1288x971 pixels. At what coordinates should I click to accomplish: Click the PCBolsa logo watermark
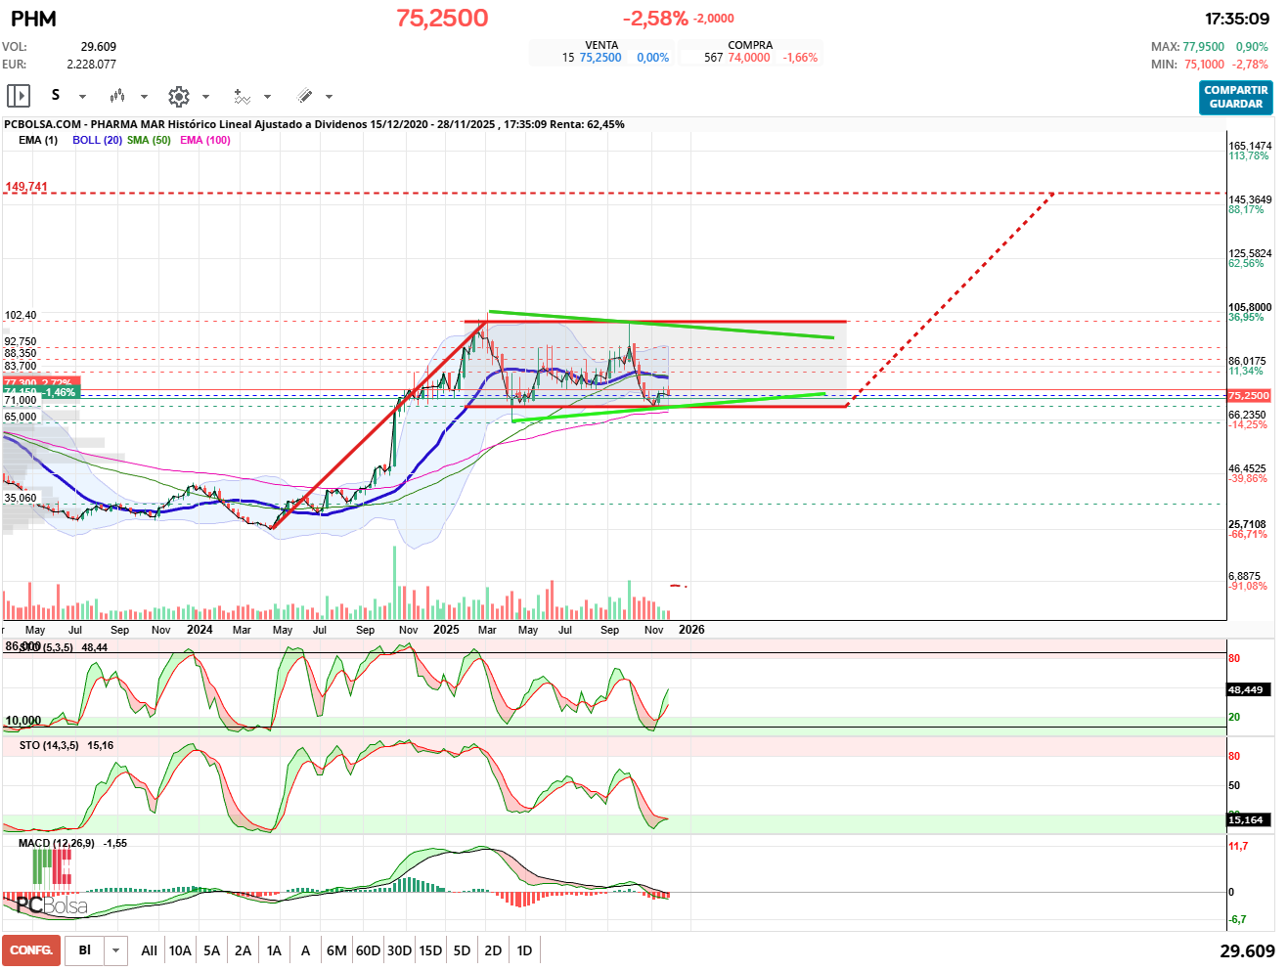tap(52, 905)
